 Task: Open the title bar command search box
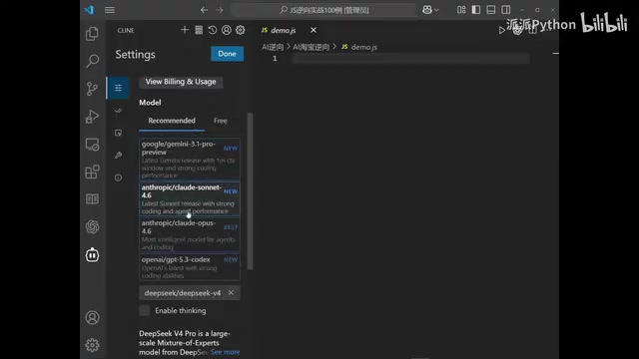pyautogui.click(x=323, y=10)
